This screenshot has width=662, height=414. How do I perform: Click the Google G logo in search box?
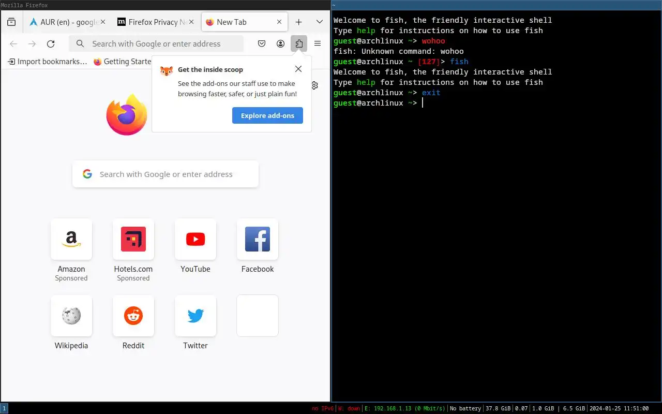coord(87,174)
